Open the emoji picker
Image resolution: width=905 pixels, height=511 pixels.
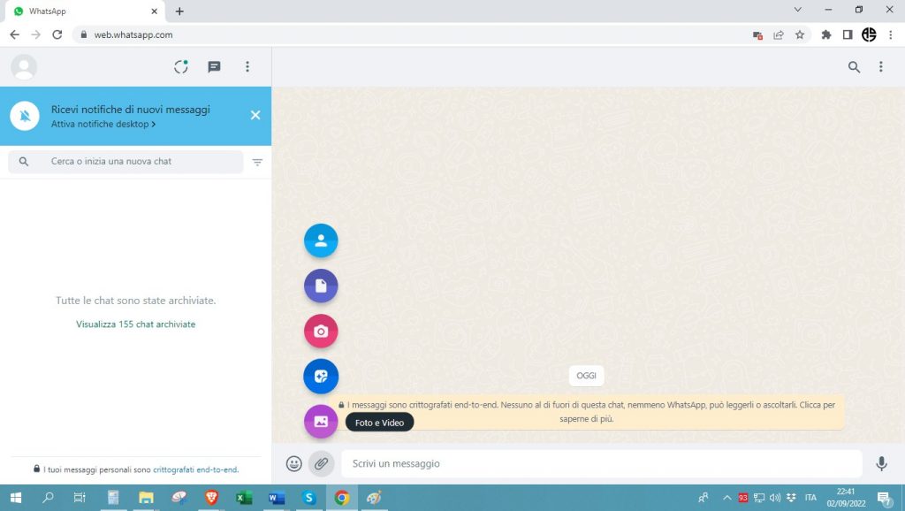click(294, 463)
